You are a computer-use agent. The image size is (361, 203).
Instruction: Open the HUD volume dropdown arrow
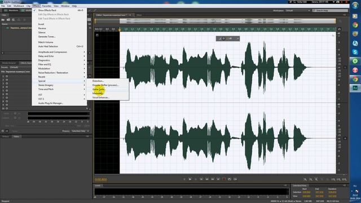tap(238, 38)
